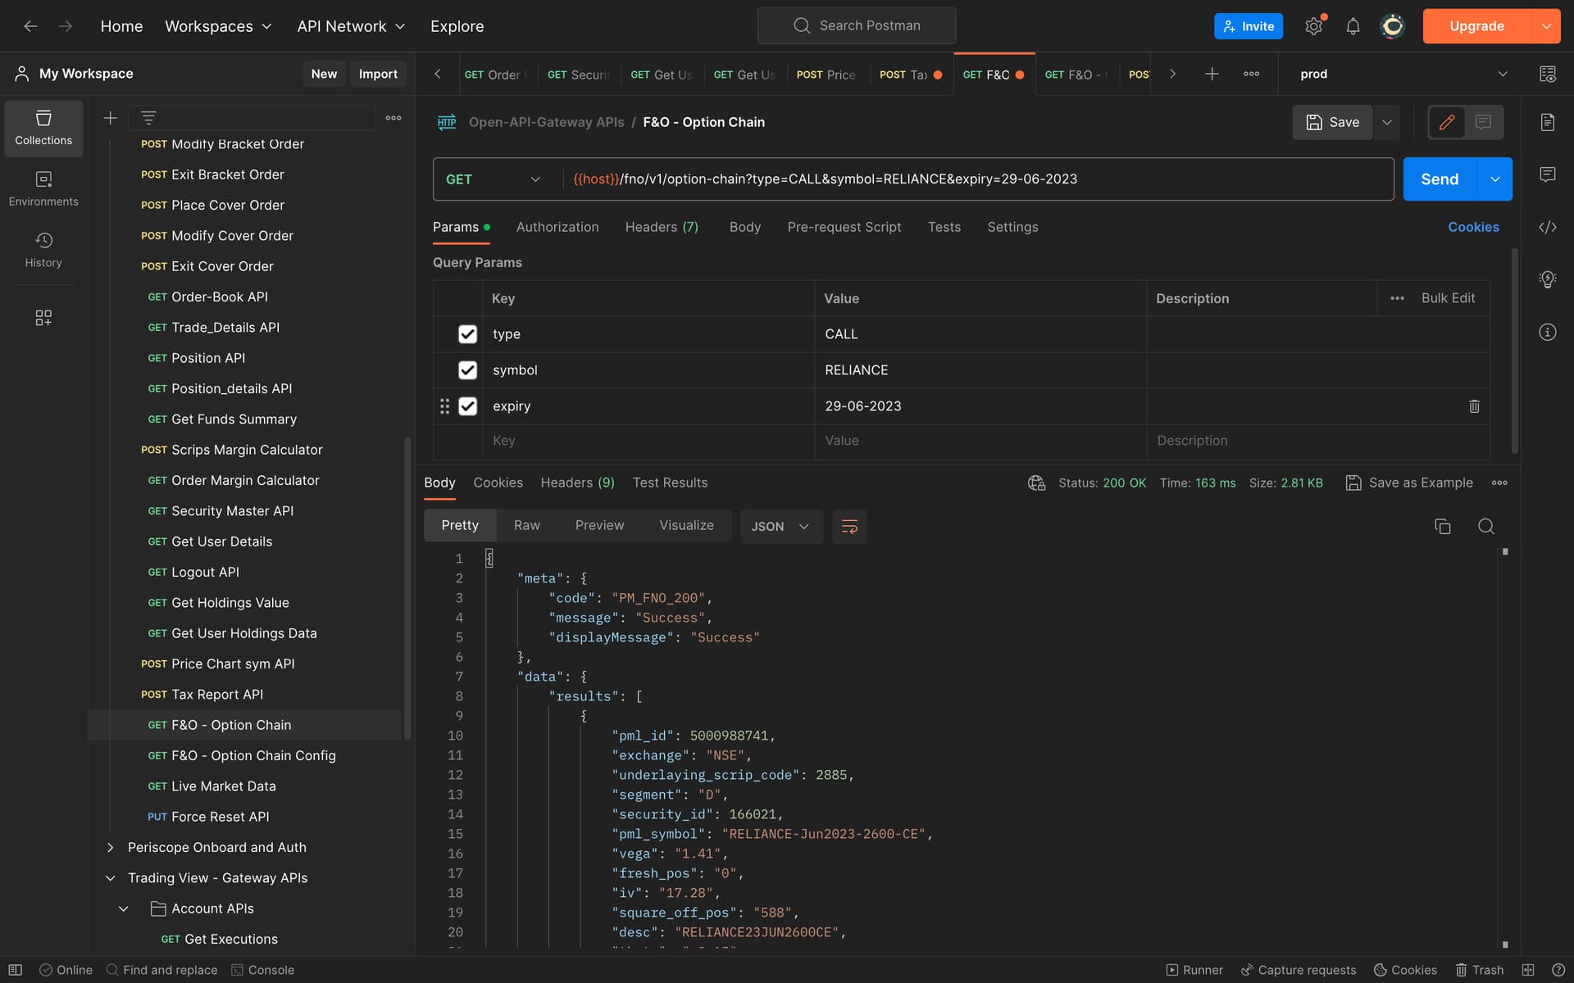
Task: Click the blue Send button
Action: click(x=1440, y=179)
